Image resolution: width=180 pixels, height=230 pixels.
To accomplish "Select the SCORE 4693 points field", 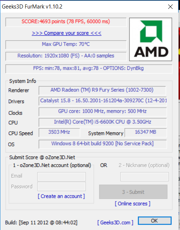I will (x=66, y=22).
